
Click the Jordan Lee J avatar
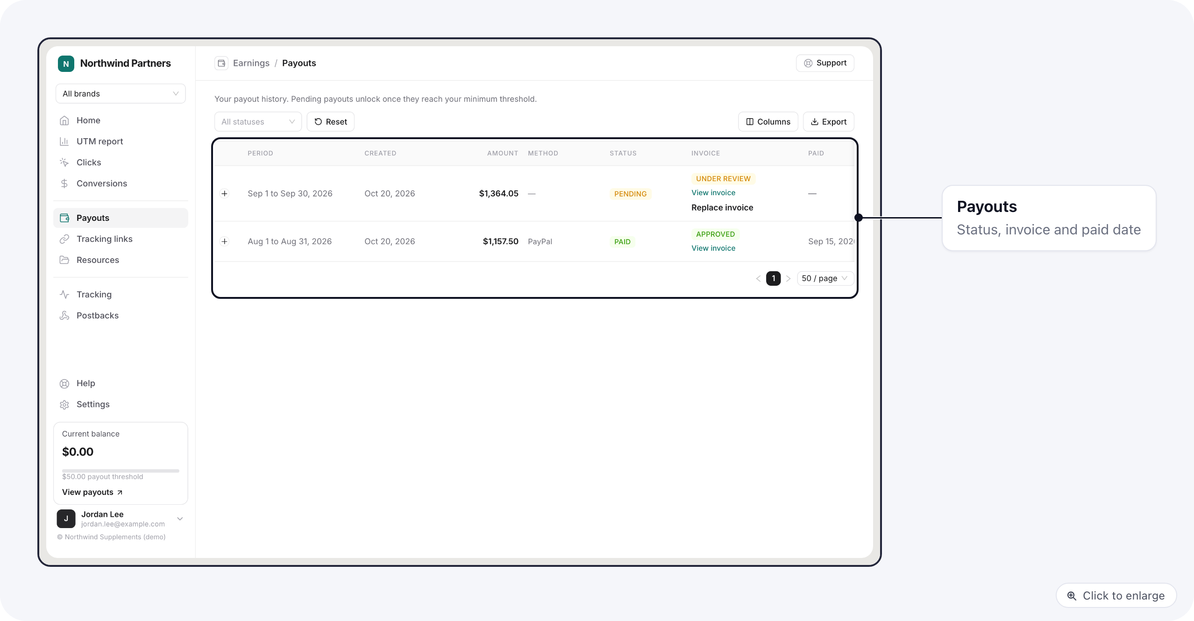click(66, 519)
